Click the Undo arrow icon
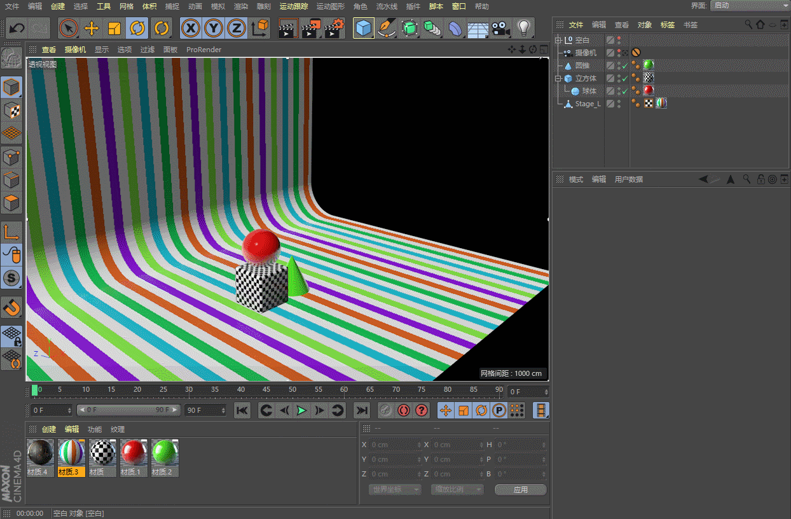This screenshot has height=519, width=791. point(17,28)
